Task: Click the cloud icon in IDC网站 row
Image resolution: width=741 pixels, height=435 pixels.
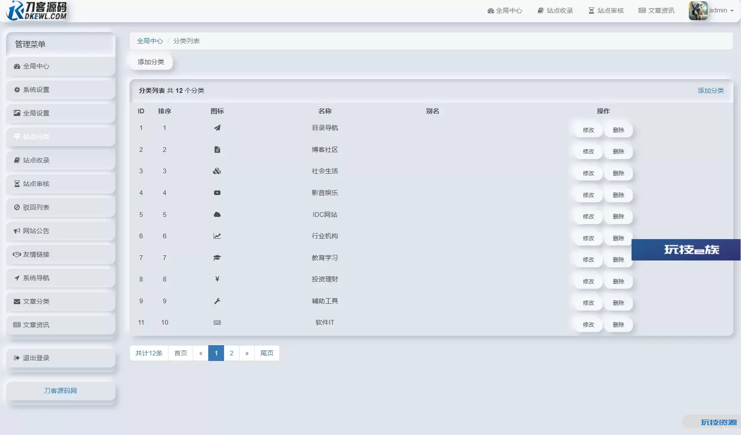Action: tap(217, 215)
